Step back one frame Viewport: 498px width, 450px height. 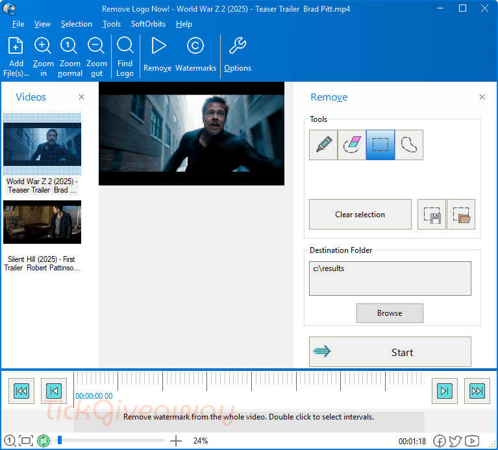point(54,391)
